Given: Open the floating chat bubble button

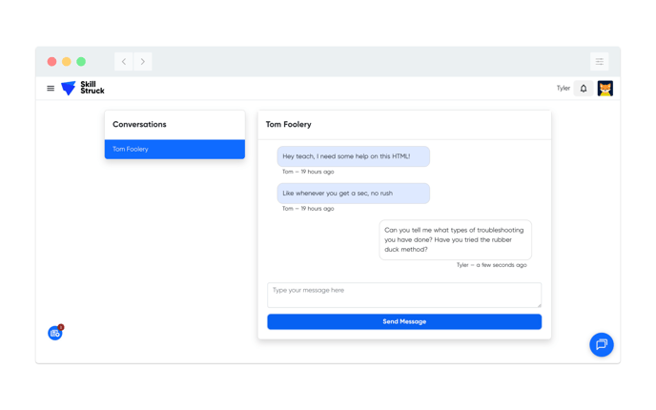Looking at the screenshot, I should coord(601,344).
